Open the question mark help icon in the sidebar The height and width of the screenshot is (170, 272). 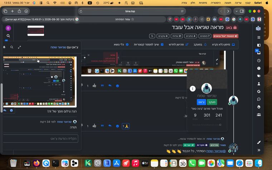click(259, 68)
